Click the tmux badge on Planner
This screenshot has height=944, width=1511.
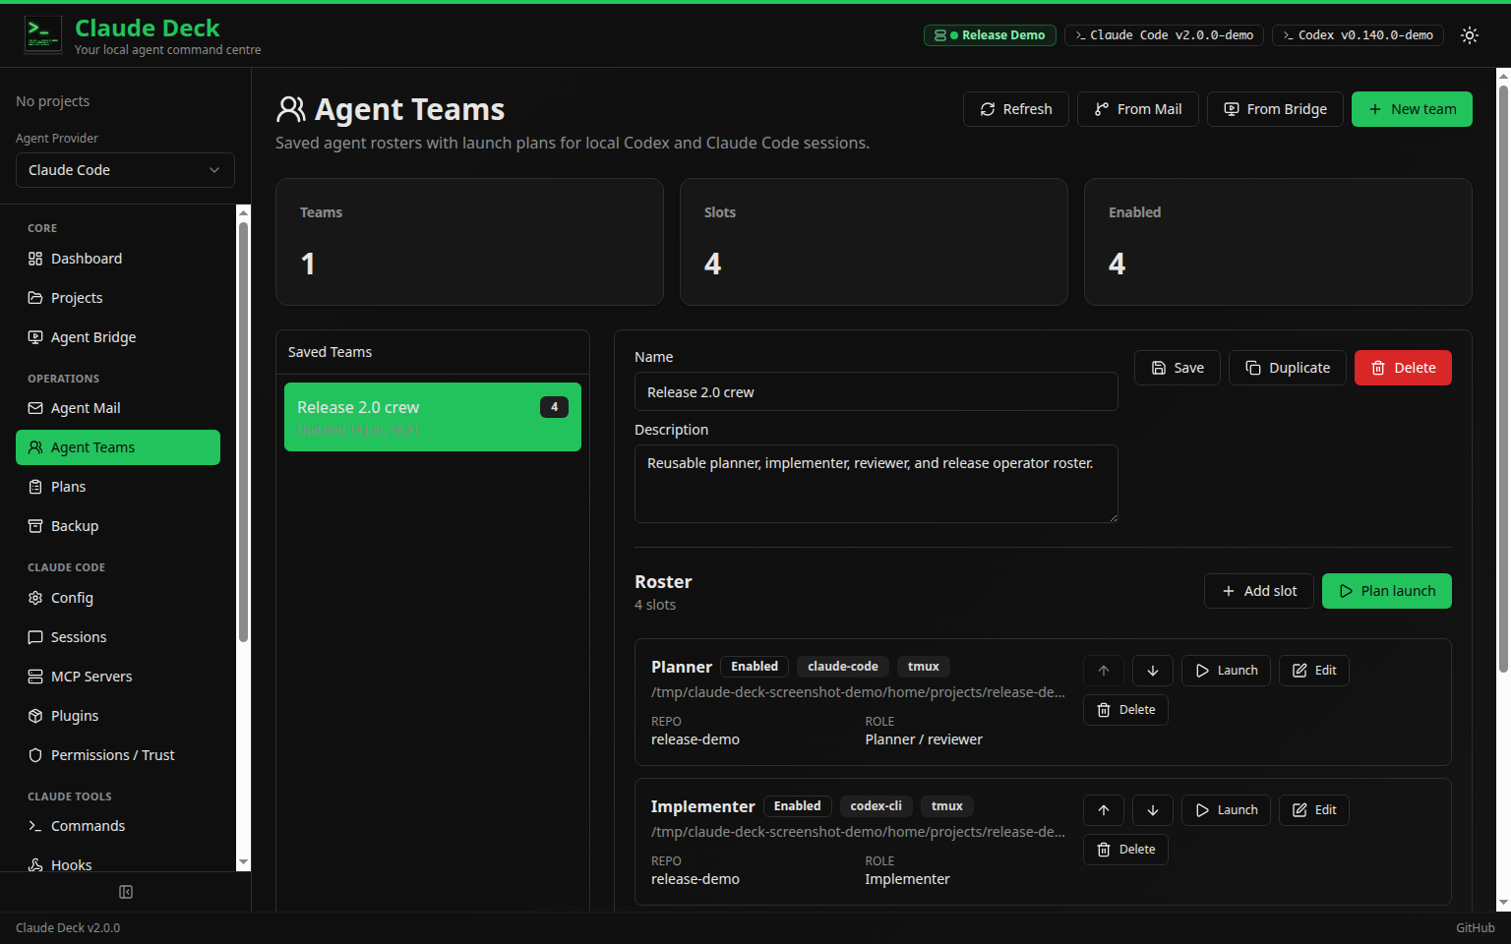click(923, 667)
